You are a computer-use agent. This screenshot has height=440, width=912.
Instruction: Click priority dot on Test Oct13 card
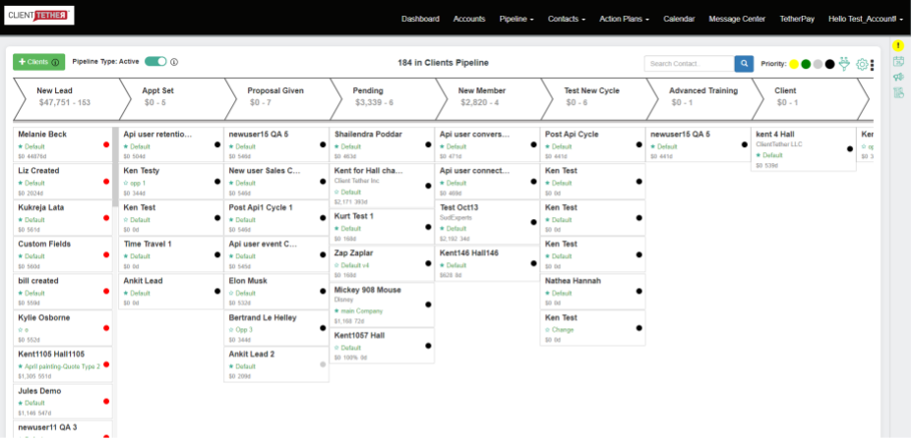pyautogui.click(x=534, y=222)
